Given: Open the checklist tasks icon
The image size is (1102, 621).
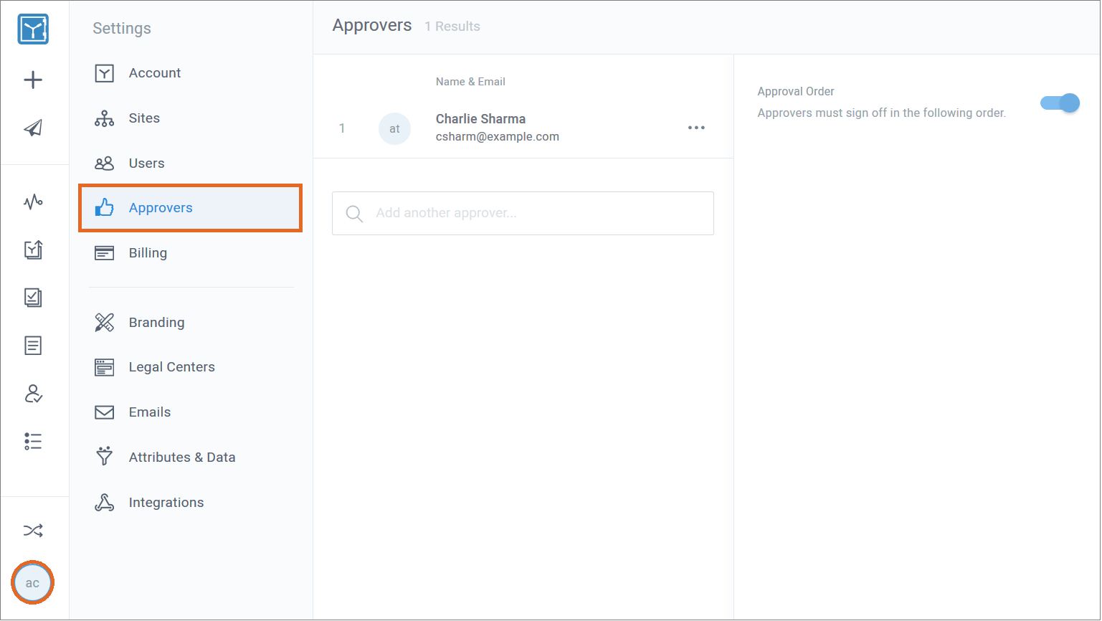Looking at the screenshot, I should (32, 298).
